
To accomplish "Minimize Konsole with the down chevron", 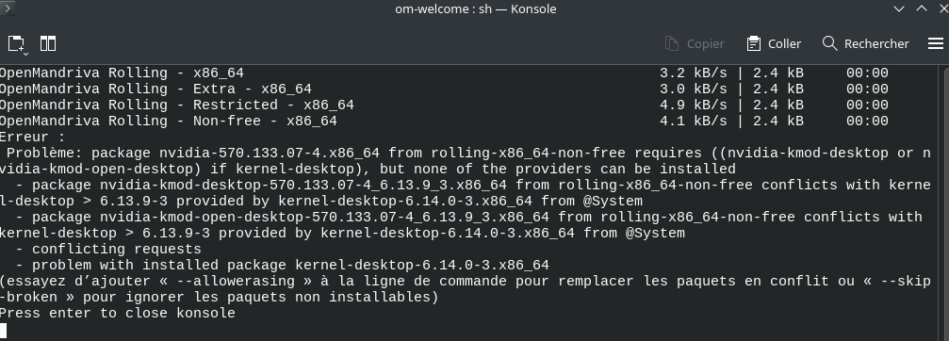I will 899,8.
